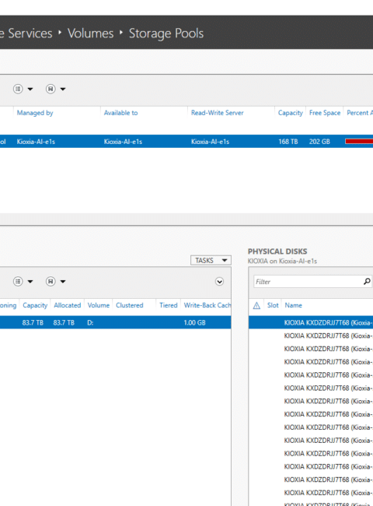Sort virtual disks by Allocated header
Viewport: 373px width, 506px height.
68,305
